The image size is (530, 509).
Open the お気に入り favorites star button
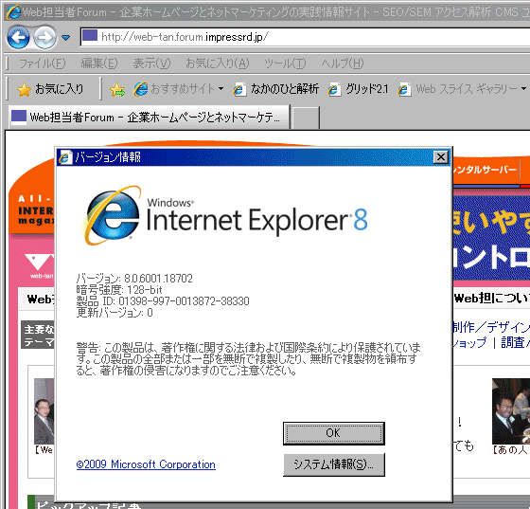50,89
